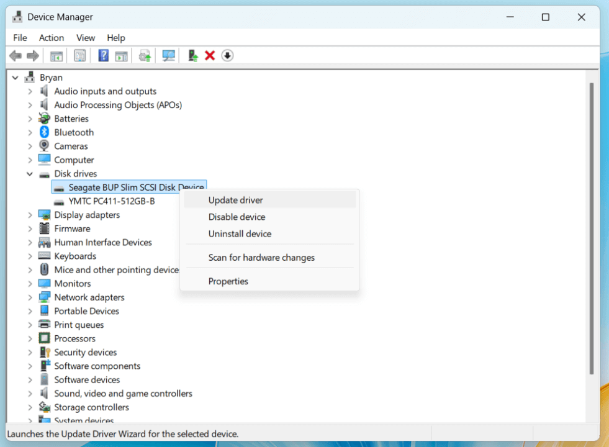Click Uninstall device in the context menu
The width and height of the screenshot is (609, 447).
point(239,234)
